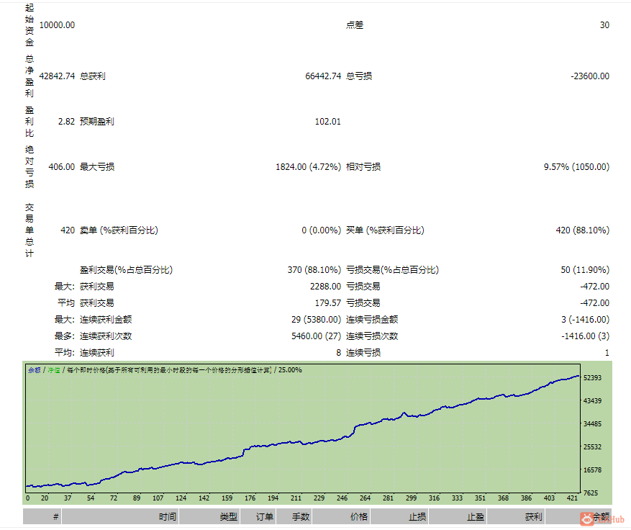The height and width of the screenshot is (530, 631).
Task: Click the 421 x-axis tick label
Action: point(572,498)
